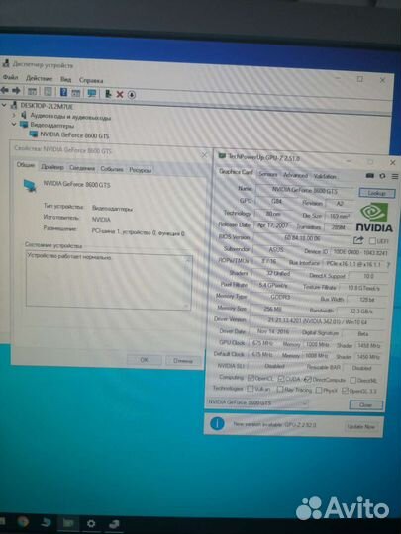Toggle the PhysX checkbox

coord(319,390)
